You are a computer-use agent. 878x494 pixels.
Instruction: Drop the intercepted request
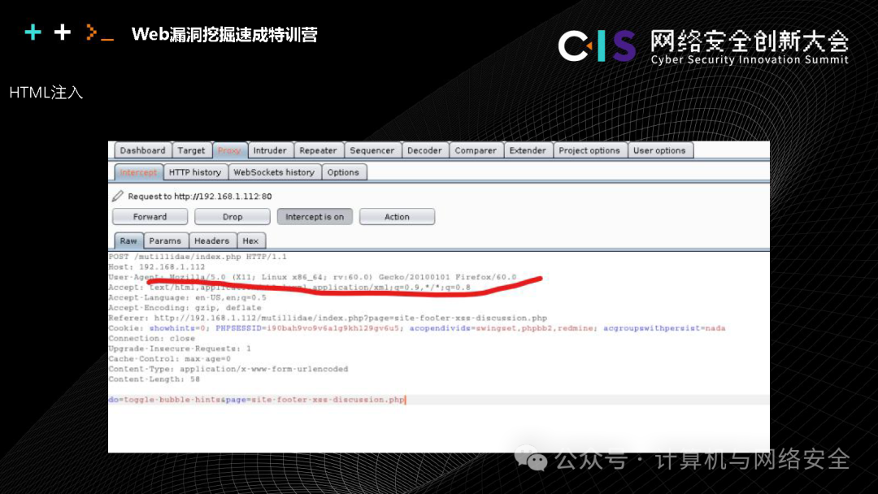[x=233, y=216]
